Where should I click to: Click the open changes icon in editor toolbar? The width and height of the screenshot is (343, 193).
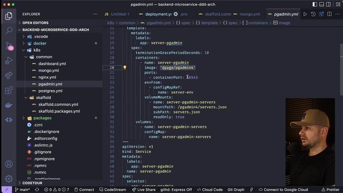tap(322, 14)
